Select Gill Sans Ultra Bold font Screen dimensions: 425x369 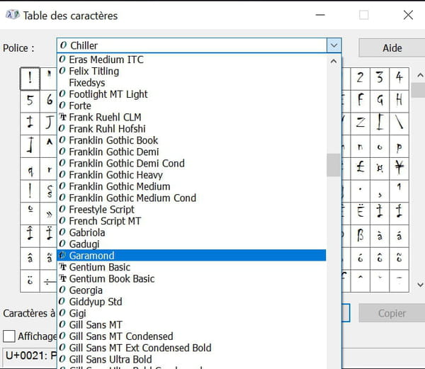point(191,359)
